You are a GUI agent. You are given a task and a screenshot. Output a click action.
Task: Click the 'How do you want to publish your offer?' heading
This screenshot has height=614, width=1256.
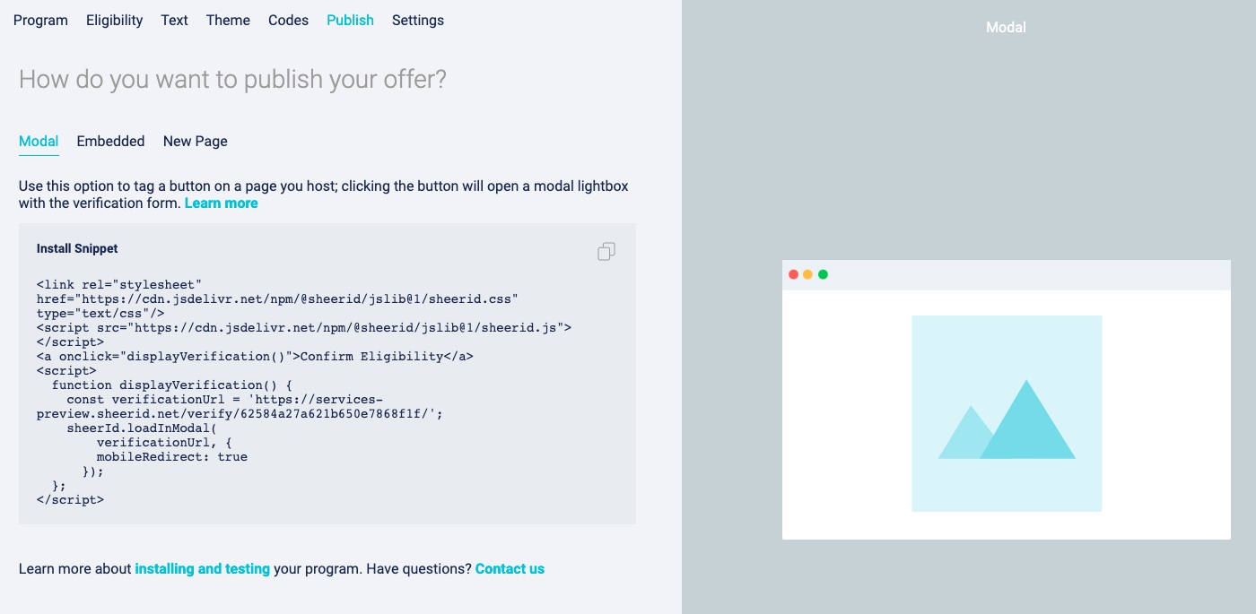pyautogui.click(x=232, y=79)
